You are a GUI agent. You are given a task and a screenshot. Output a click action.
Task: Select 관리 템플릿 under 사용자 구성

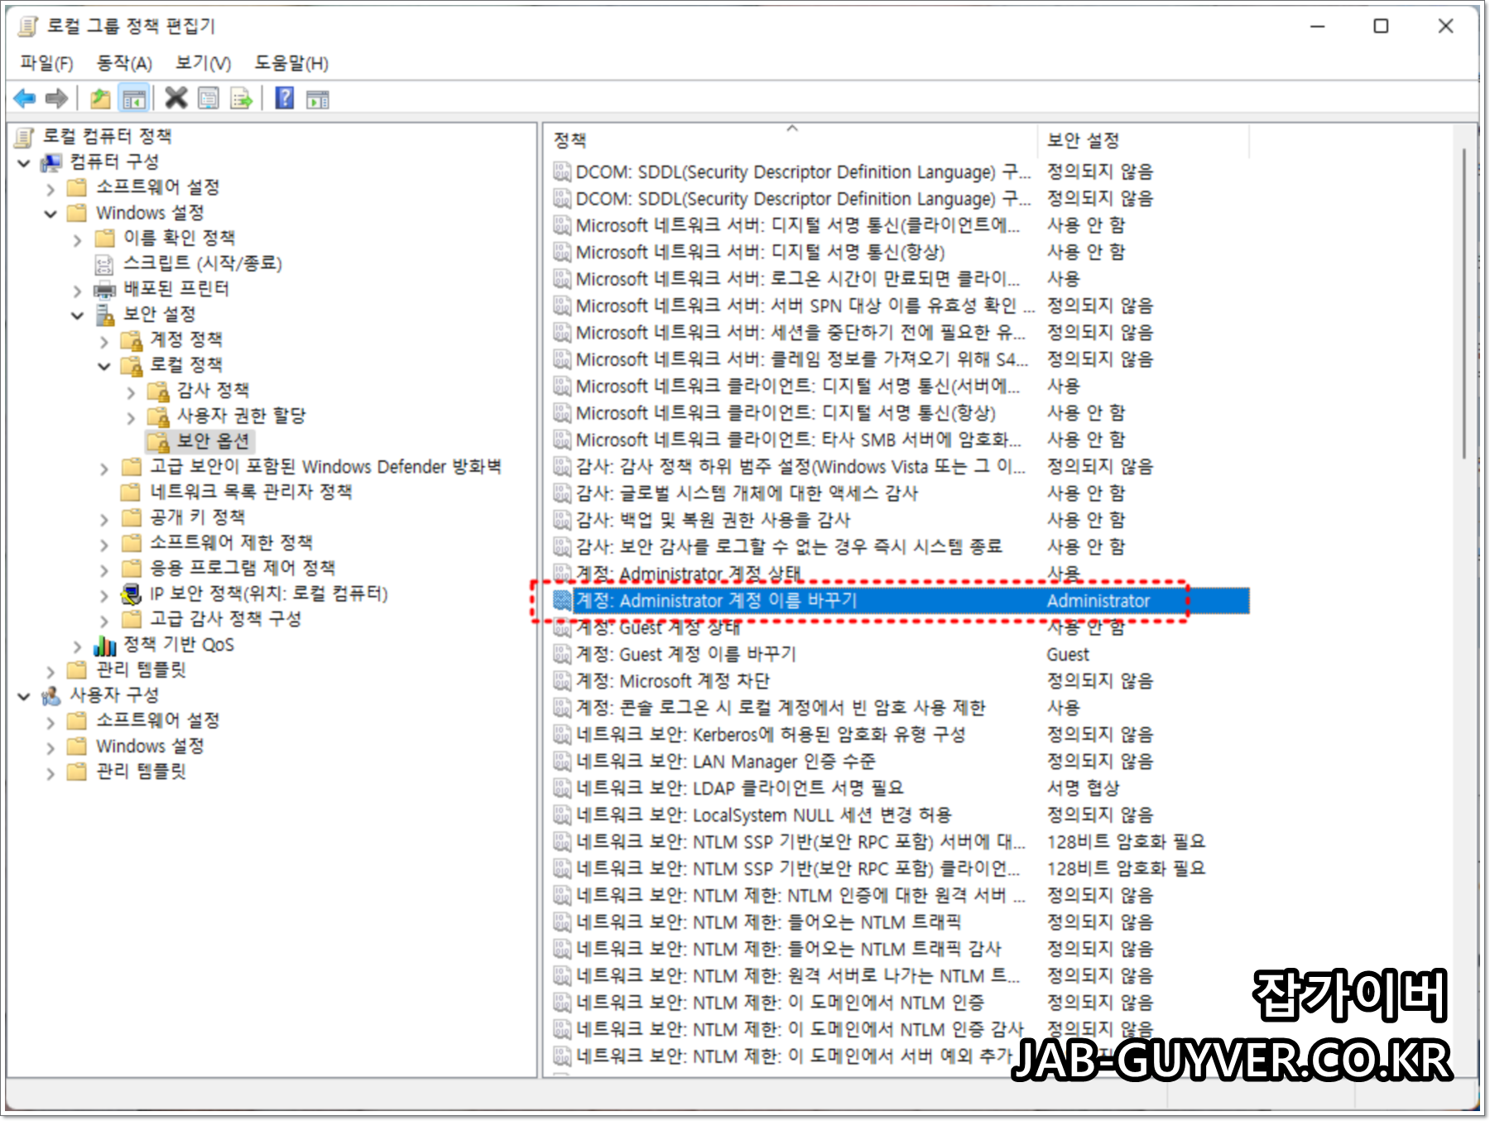pos(141,771)
